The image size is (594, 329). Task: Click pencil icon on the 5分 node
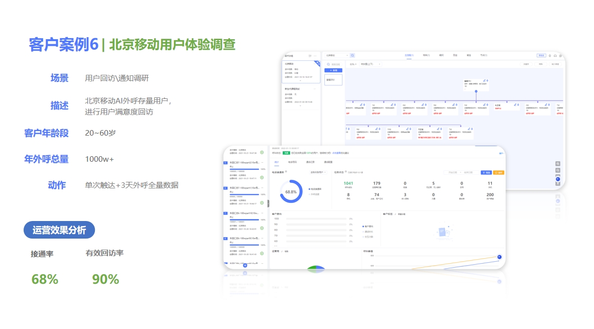pos(484,104)
